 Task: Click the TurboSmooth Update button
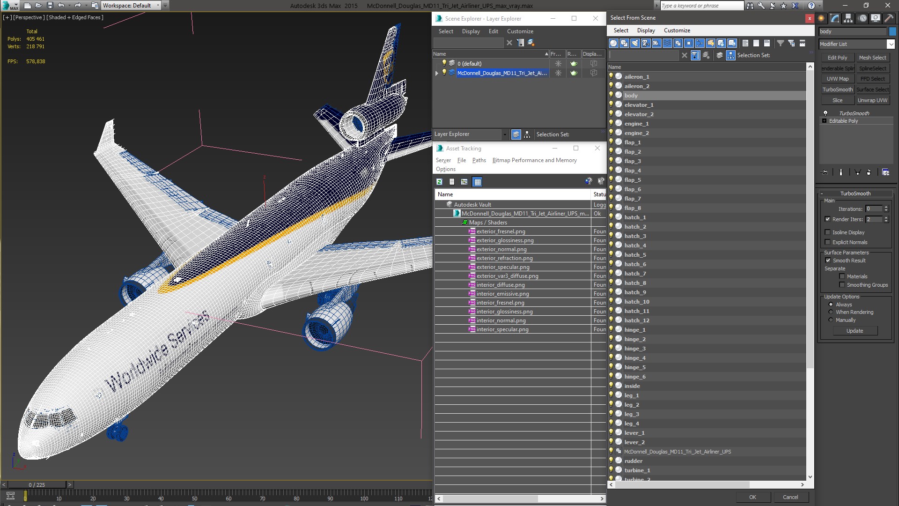coord(855,331)
